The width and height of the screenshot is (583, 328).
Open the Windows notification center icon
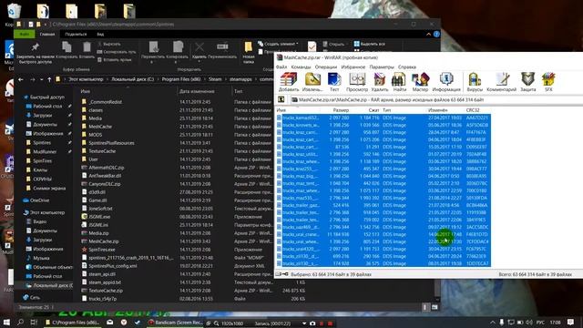[570, 323]
